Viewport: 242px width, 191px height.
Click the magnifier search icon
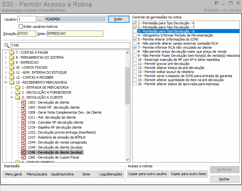click(x=7, y=46)
